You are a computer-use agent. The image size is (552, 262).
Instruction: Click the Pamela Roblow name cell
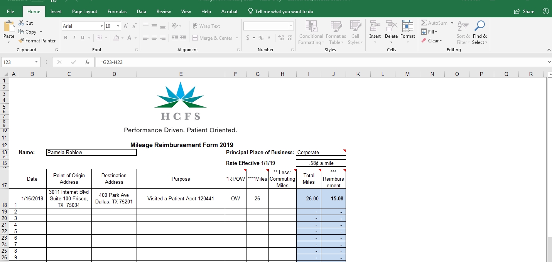tap(91, 153)
